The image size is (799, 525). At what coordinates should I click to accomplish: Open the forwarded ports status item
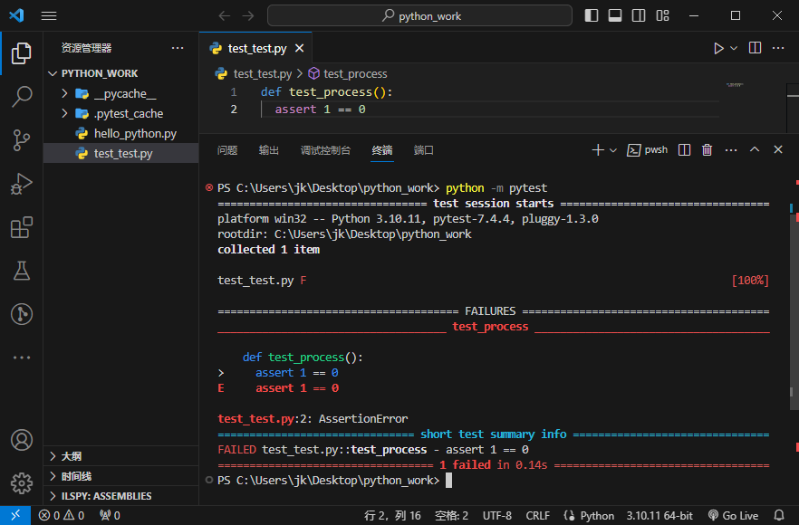tap(110, 515)
